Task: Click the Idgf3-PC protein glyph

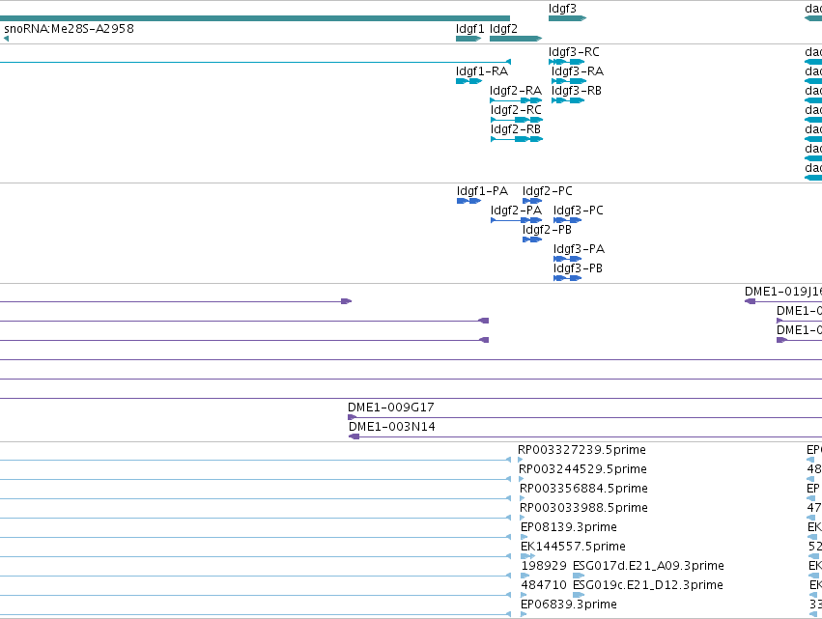Action: [567, 221]
